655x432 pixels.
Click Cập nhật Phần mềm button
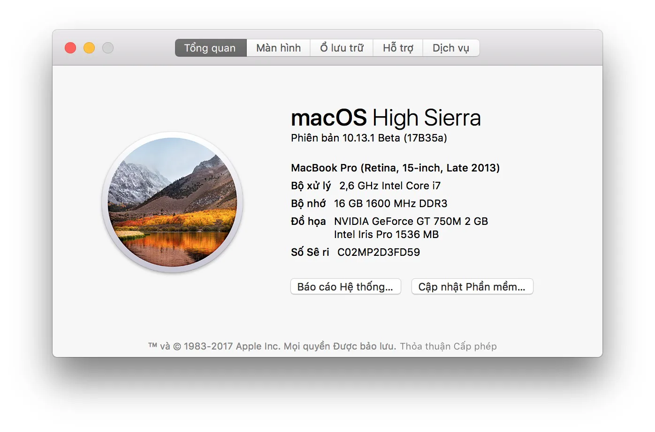(x=472, y=287)
